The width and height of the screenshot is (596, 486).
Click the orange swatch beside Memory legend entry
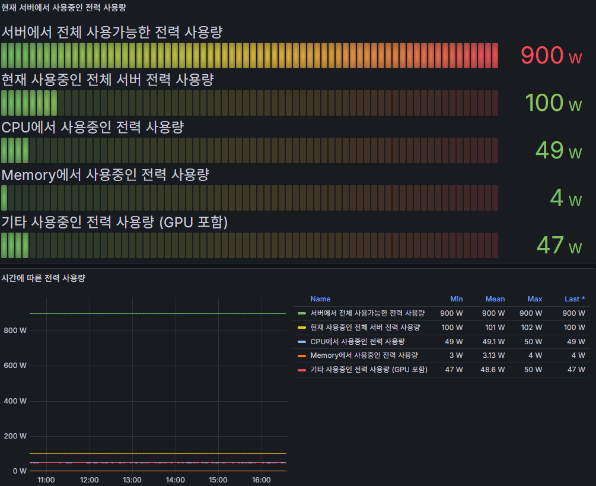click(x=302, y=356)
